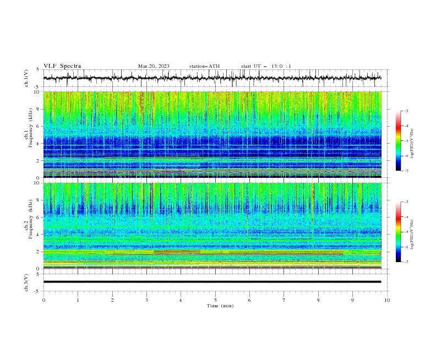Click time axis tick label "5"
This screenshot has height=337, width=436.
point(215,300)
